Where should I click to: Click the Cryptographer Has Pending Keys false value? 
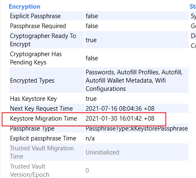(x=92, y=58)
